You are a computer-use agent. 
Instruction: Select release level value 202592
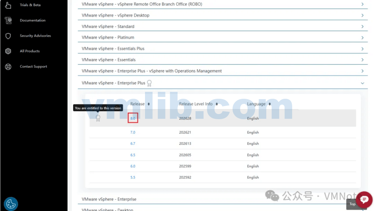pos(185,177)
